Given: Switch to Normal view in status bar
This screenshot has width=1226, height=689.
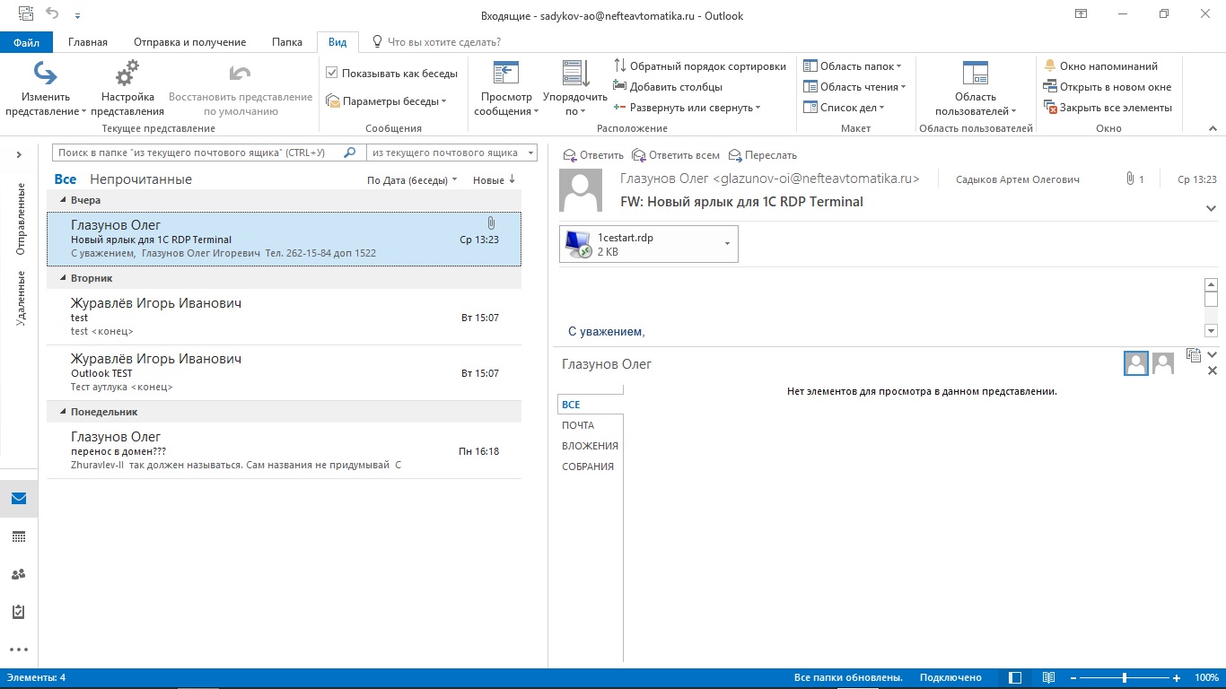Looking at the screenshot, I should tap(1015, 678).
